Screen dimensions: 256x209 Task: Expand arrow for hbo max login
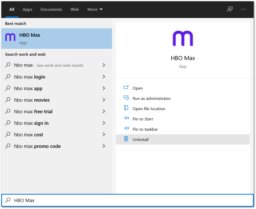click(x=104, y=77)
